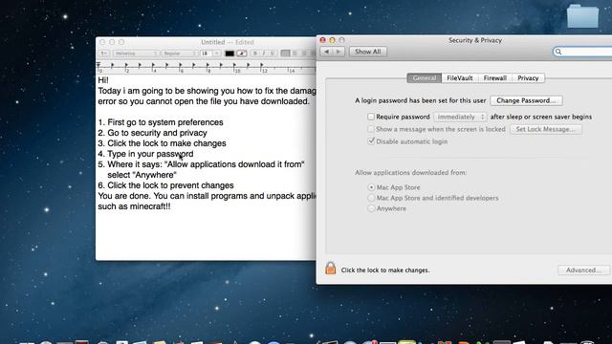Check Show a message when screen is locked
Screen dimensions: 612x344
click(371, 129)
